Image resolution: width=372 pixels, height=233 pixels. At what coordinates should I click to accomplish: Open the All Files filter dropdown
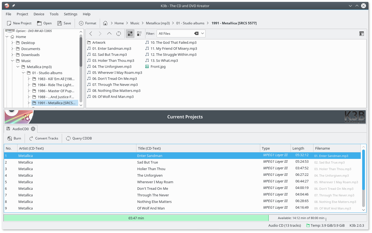click(203, 34)
